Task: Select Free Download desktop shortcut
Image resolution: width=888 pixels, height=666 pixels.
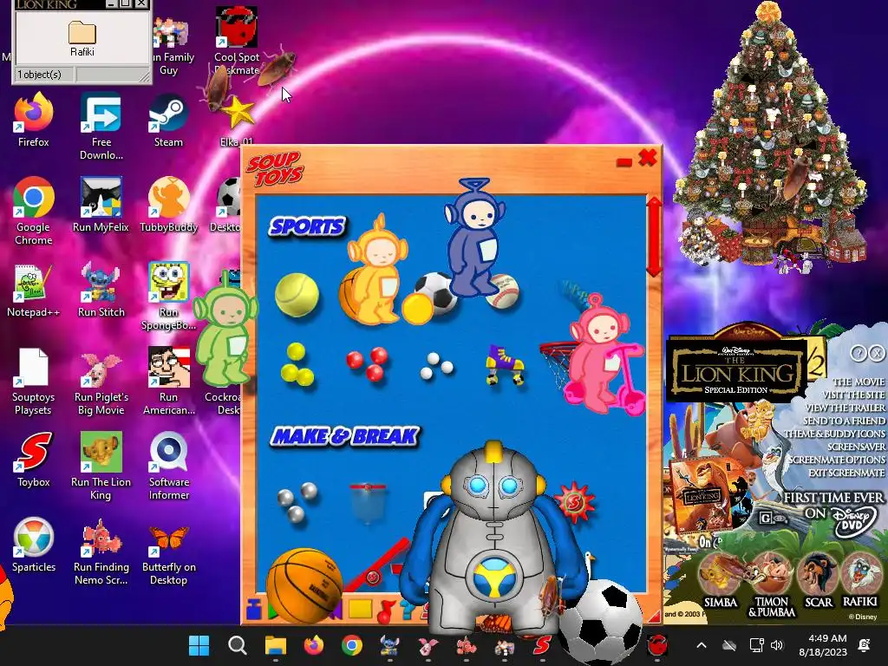Action: click(101, 126)
